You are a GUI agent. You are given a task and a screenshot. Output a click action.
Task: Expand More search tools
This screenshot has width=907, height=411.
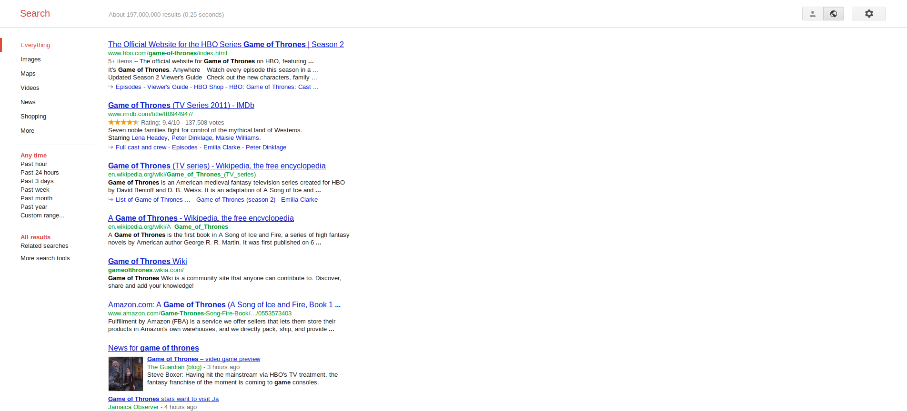pos(45,258)
